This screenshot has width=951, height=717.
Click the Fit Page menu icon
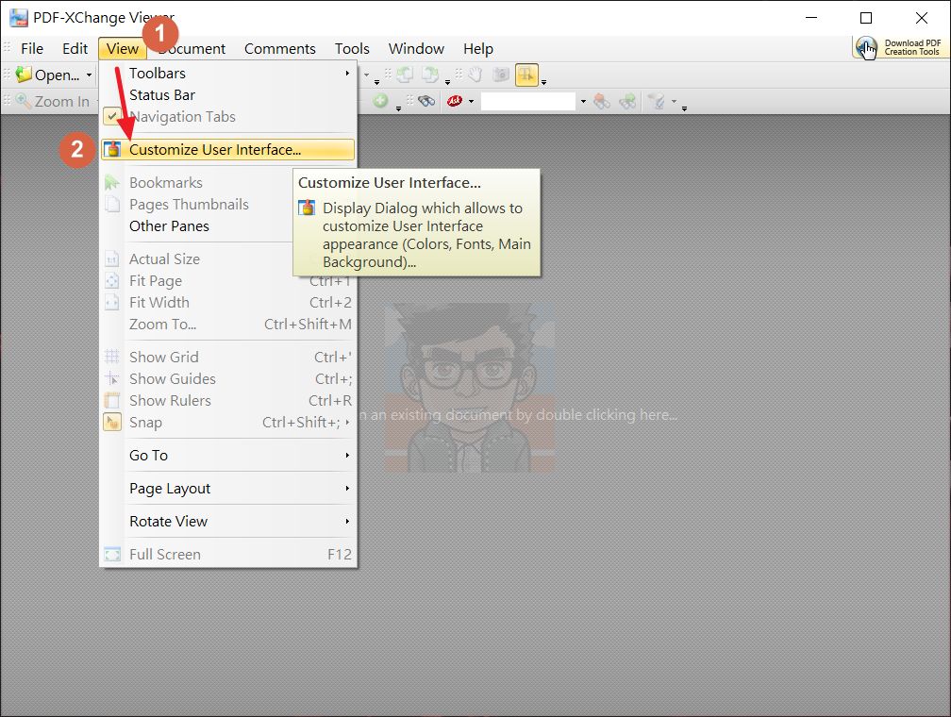[x=112, y=281]
